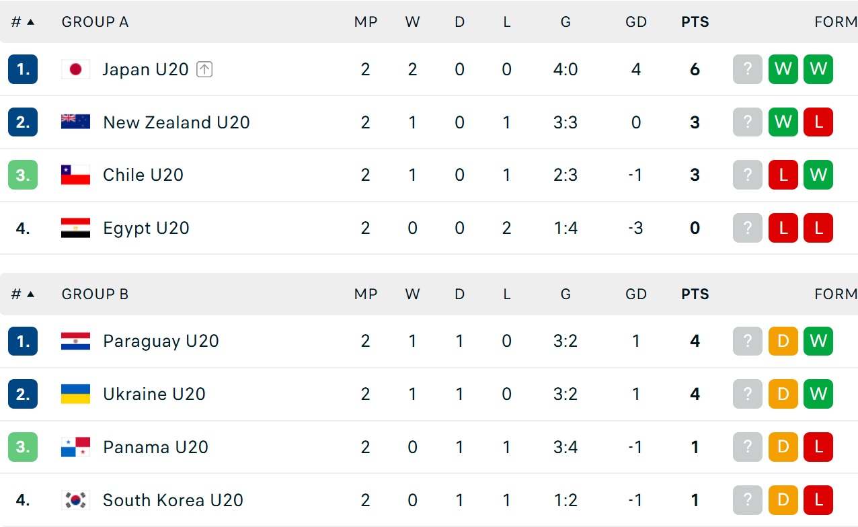Screen dimensions: 858x527
Task: Click Egypt U20's last red L badge
Action: 818,228
